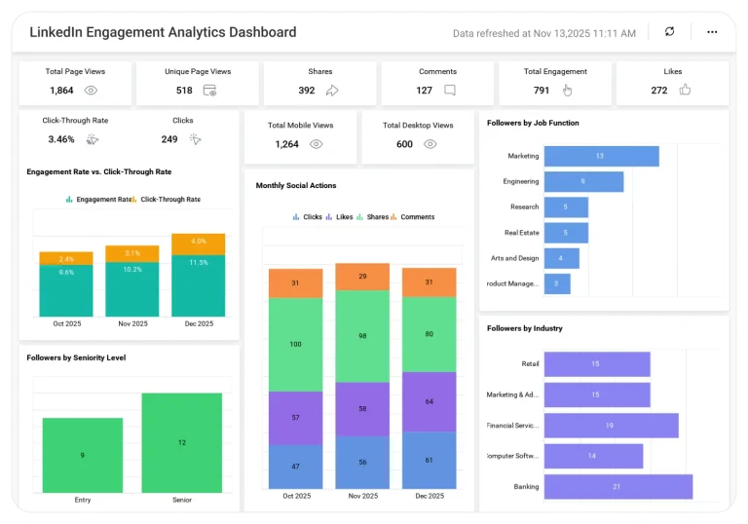Click the Oct 2025 green Shares segment 100
This screenshot has width=748, height=524.
tap(295, 345)
